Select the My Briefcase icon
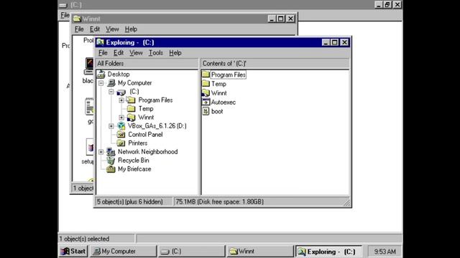The height and width of the screenshot is (258, 460). click(111, 169)
